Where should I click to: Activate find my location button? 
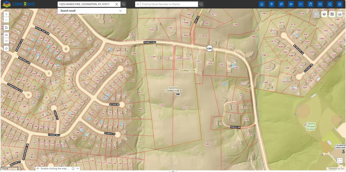point(6,48)
